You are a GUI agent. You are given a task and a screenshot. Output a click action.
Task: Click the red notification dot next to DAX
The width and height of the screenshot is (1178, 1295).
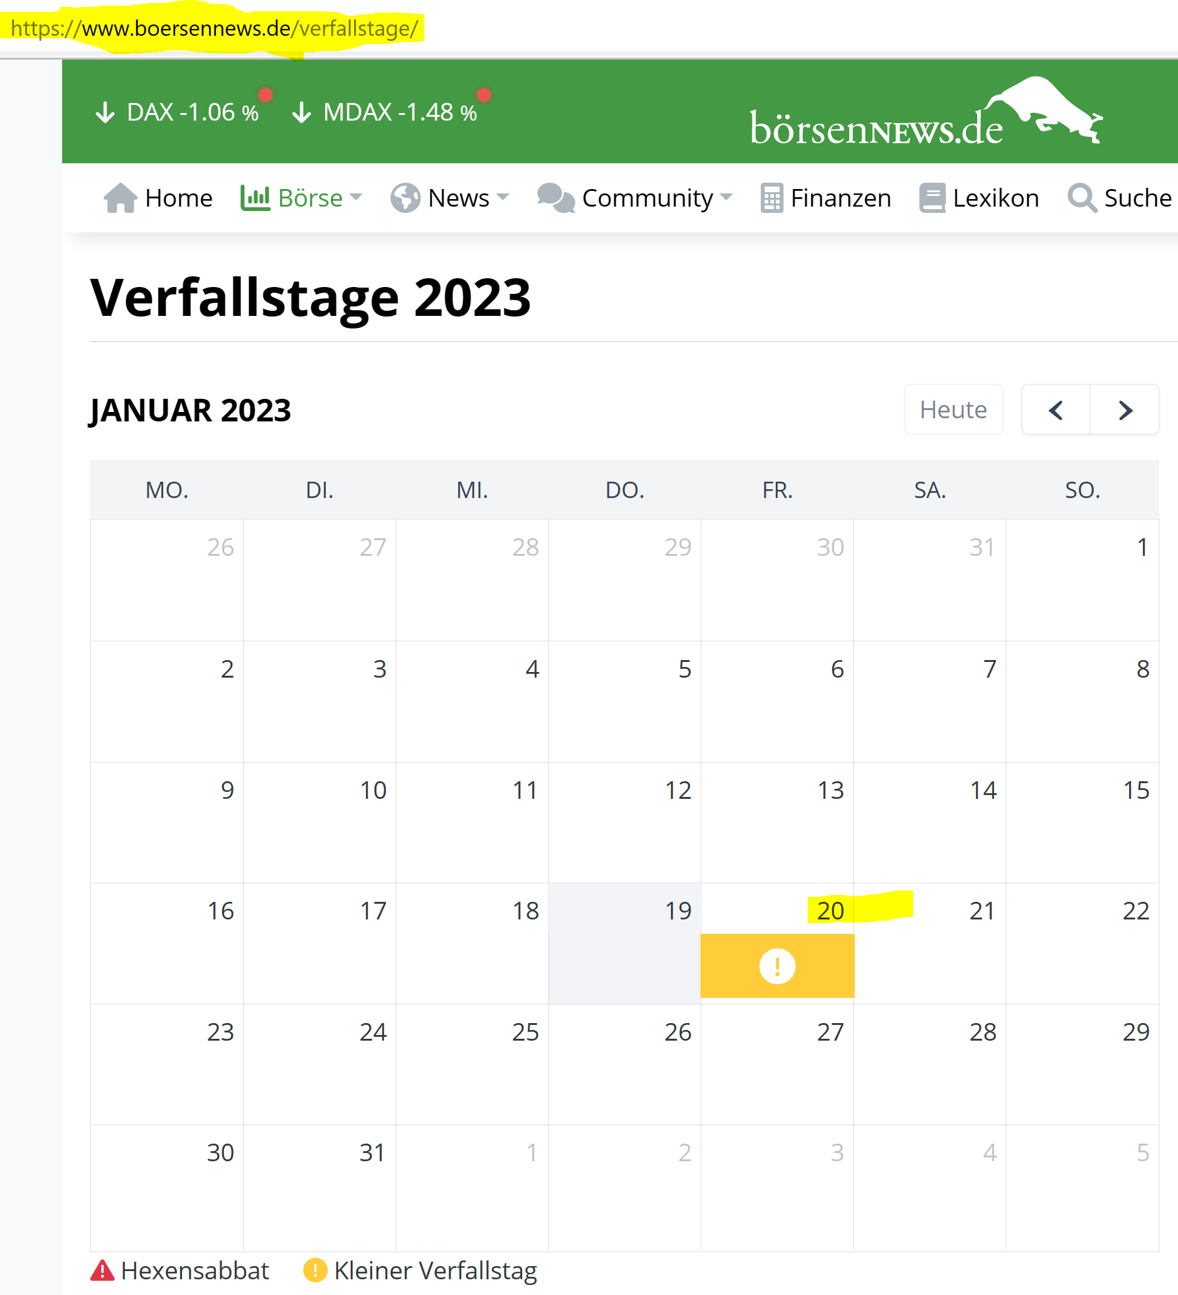click(265, 95)
